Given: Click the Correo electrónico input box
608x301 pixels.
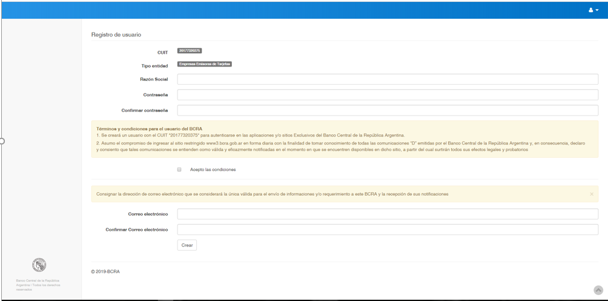Looking at the screenshot, I should coord(387,214).
